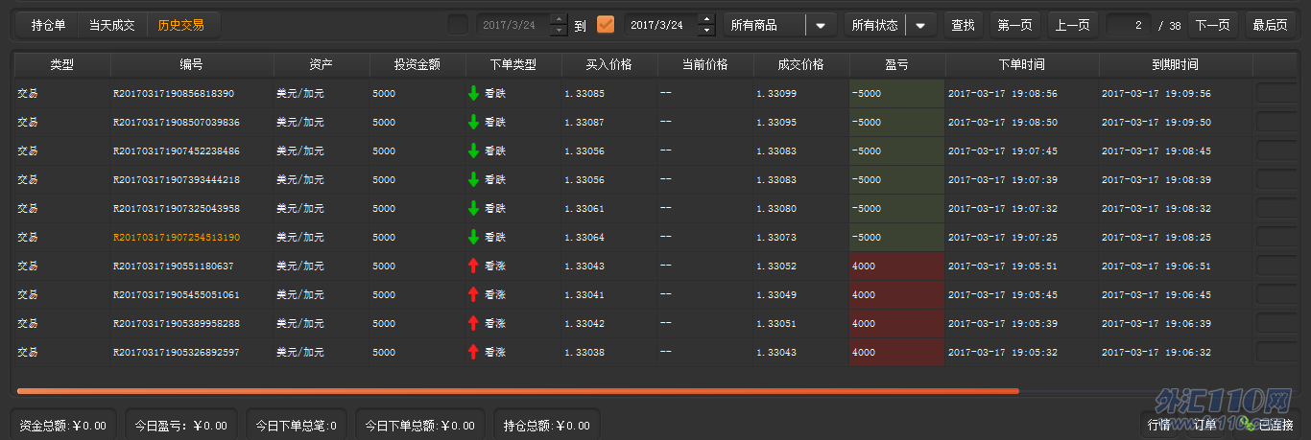Sort by 资产 column header

(x=322, y=64)
